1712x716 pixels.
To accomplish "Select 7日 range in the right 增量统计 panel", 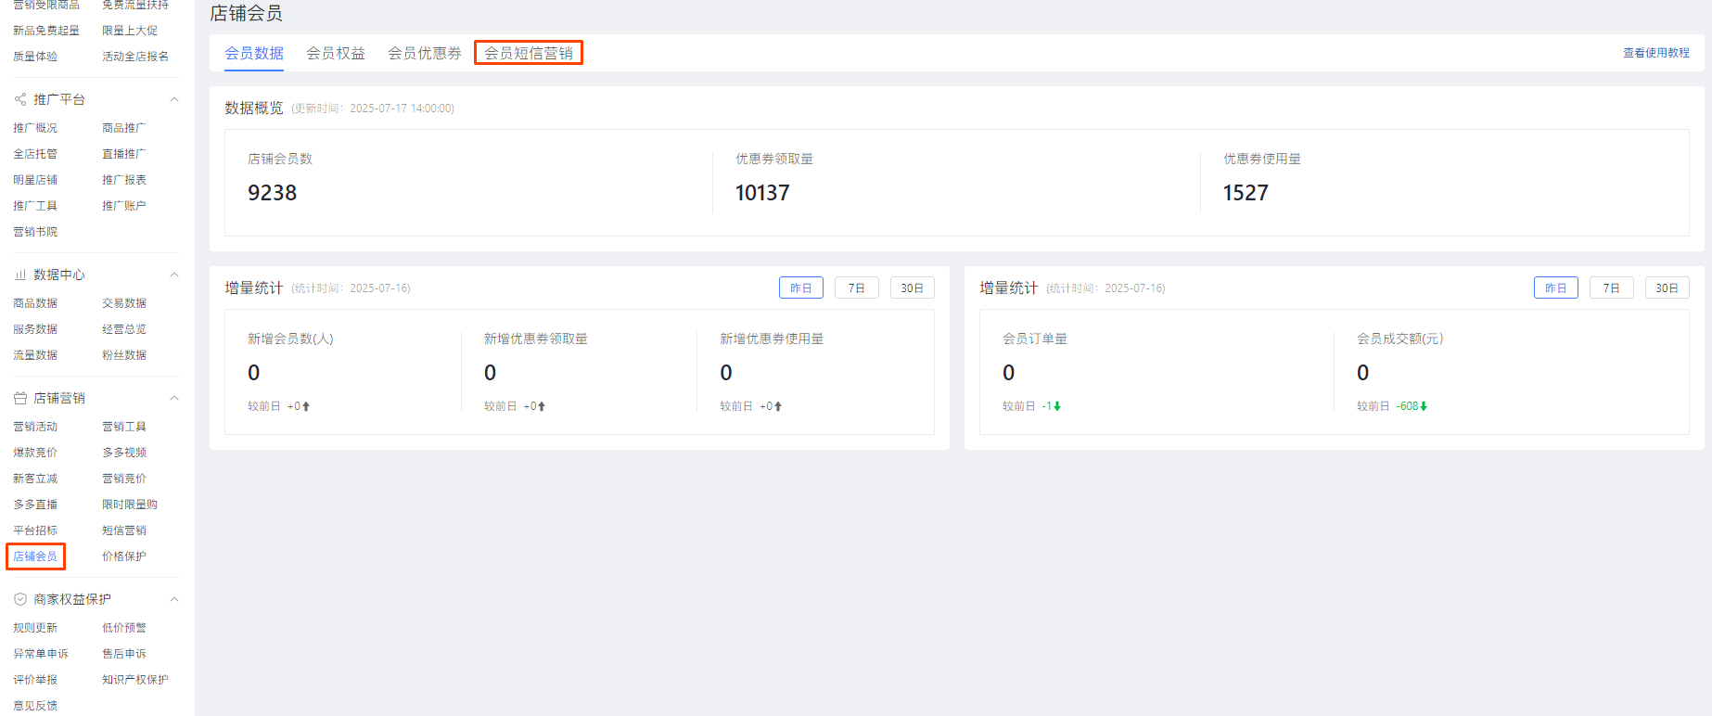I will pyautogui.click(x=1611, y=288).
